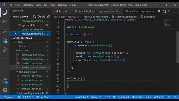This screenshot has width=179, height=101.
Task: Open the Edit menu
Action: tap(17, 5)
